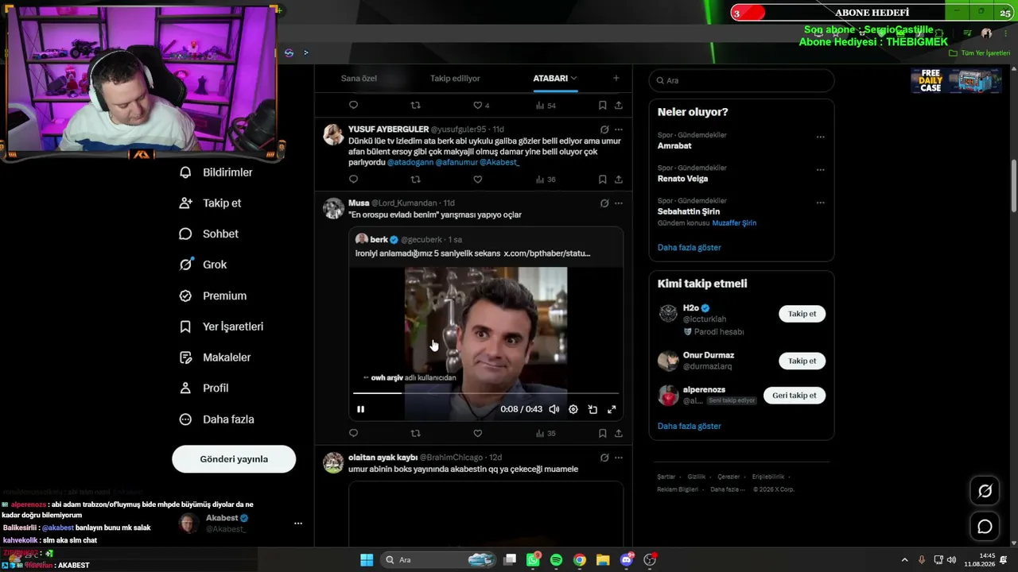Share Musa's post
1018x572 pixels.
point(619,433)
